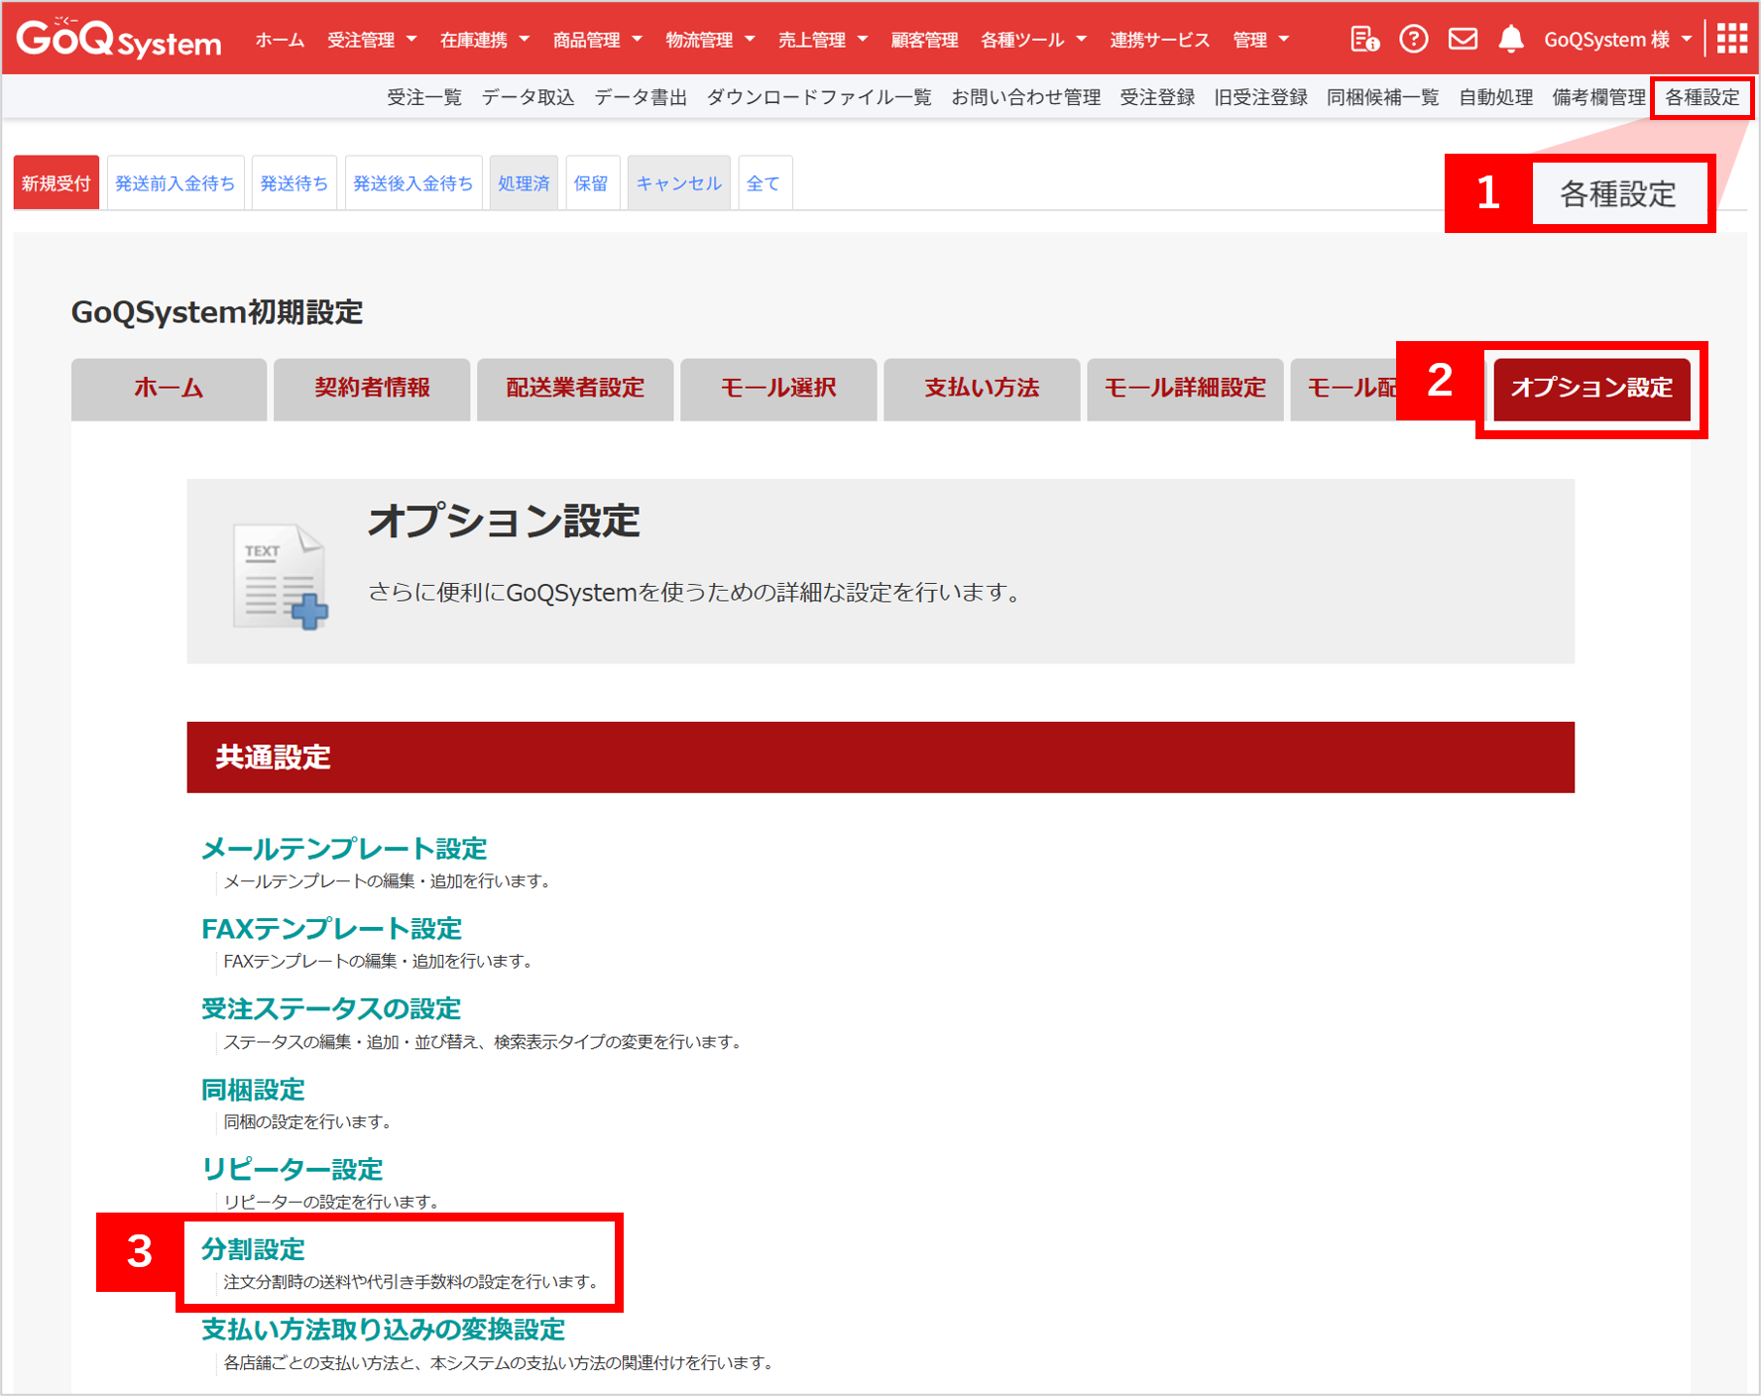
Task: Open the GoQSystem 様 account dropdown
Action: tap(1616, 41)
